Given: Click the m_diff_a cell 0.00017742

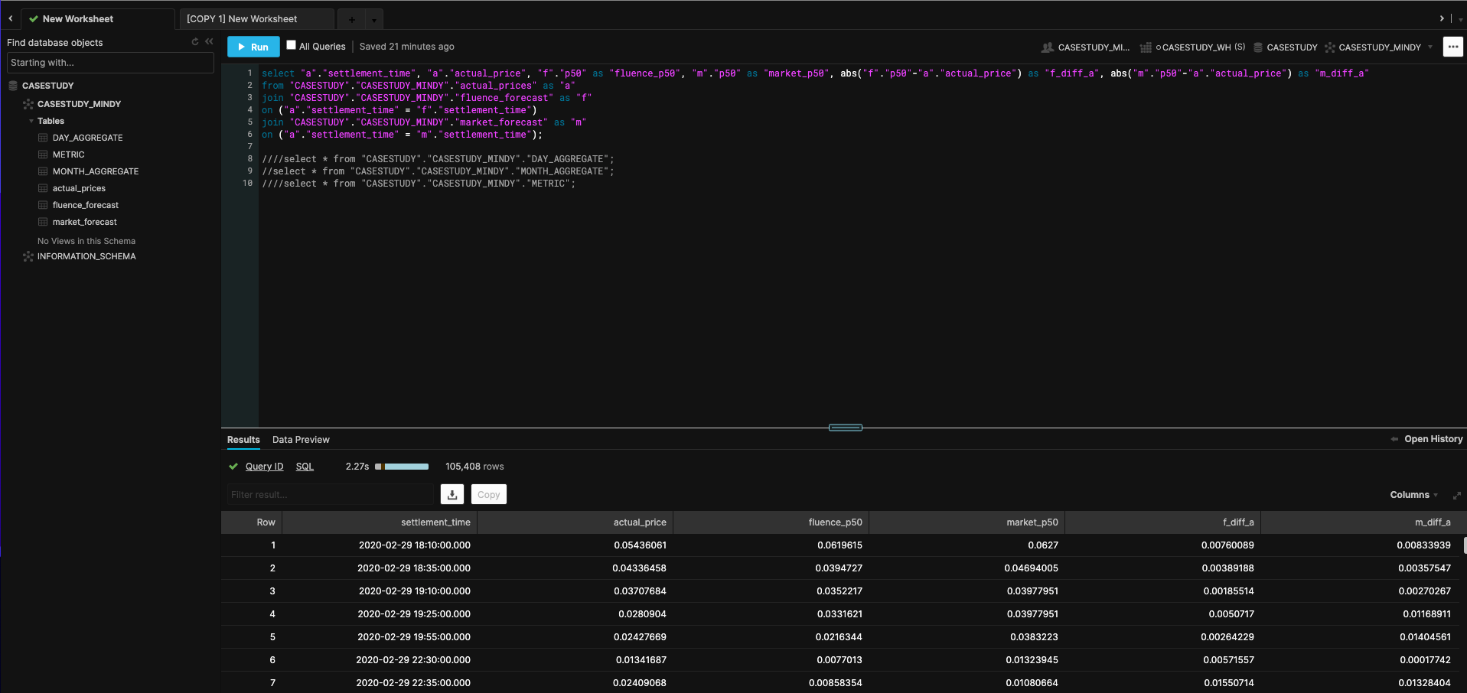Looking at the screenshot, I should 1425,660.
